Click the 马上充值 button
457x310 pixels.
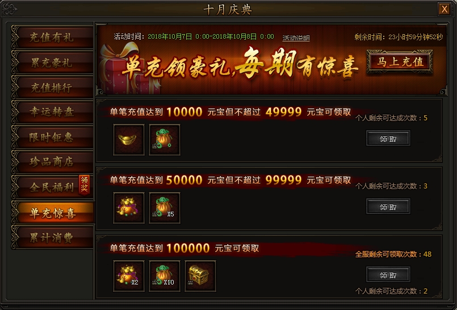400,61
